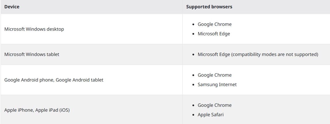Select the Apple Safari list item
This screenshot has width=330, height=124.
[211, 115]
